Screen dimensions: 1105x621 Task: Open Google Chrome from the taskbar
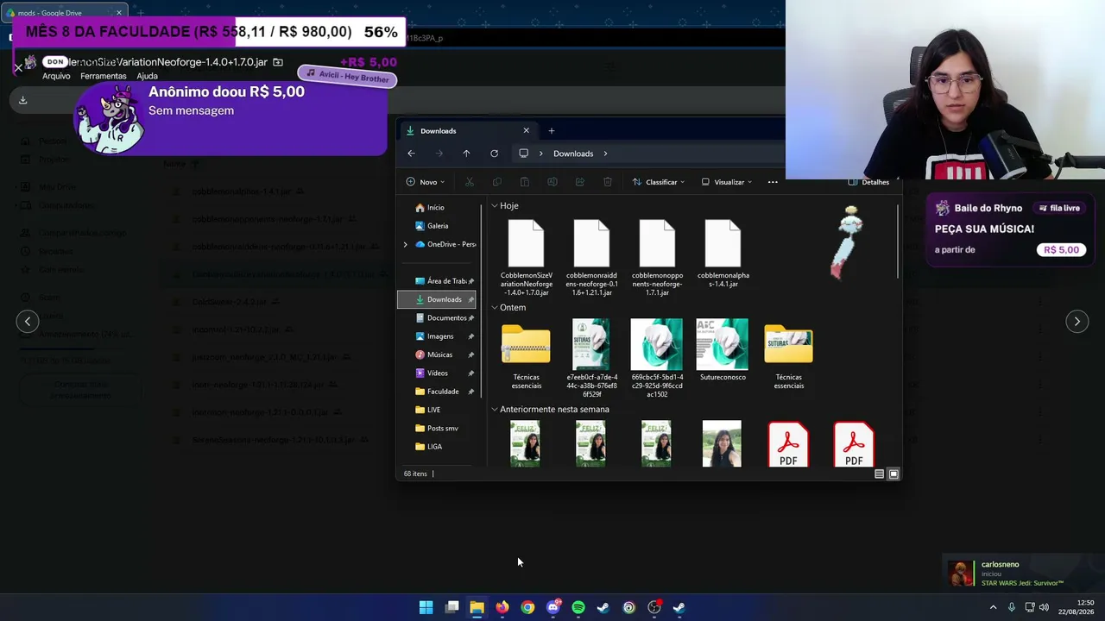(x=527, y=607)
